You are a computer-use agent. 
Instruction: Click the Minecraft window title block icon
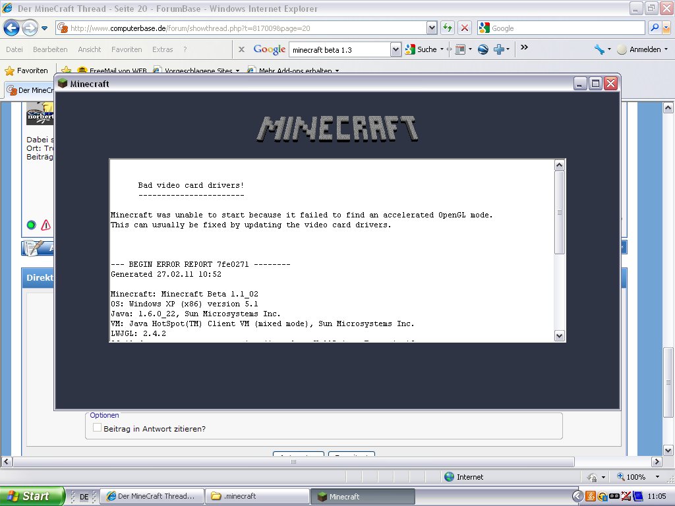pyautogui.click(x=63, y=83)
